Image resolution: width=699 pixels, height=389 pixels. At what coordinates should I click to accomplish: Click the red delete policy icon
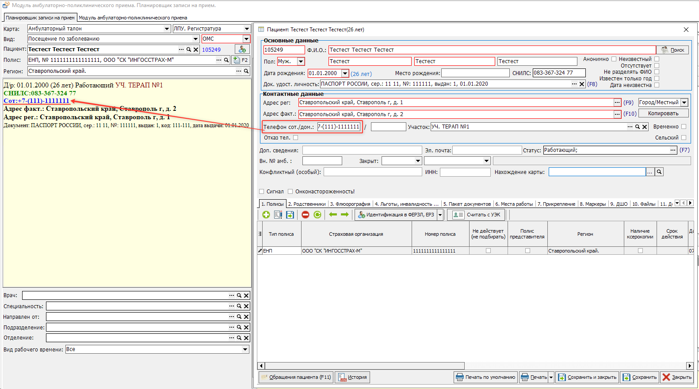coord(305,215)
